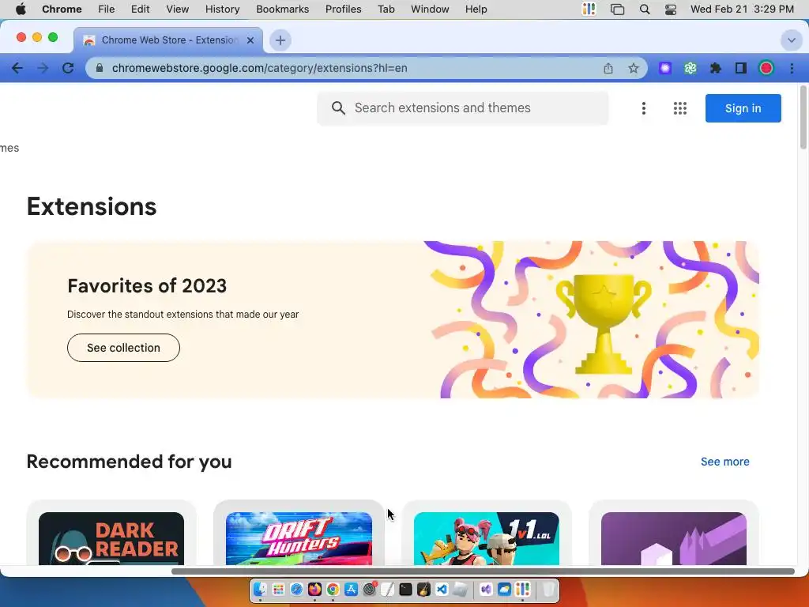Viewport: 809px width, 607px height.
Task: Open Firefox from the dock
Action: (314, 589)
